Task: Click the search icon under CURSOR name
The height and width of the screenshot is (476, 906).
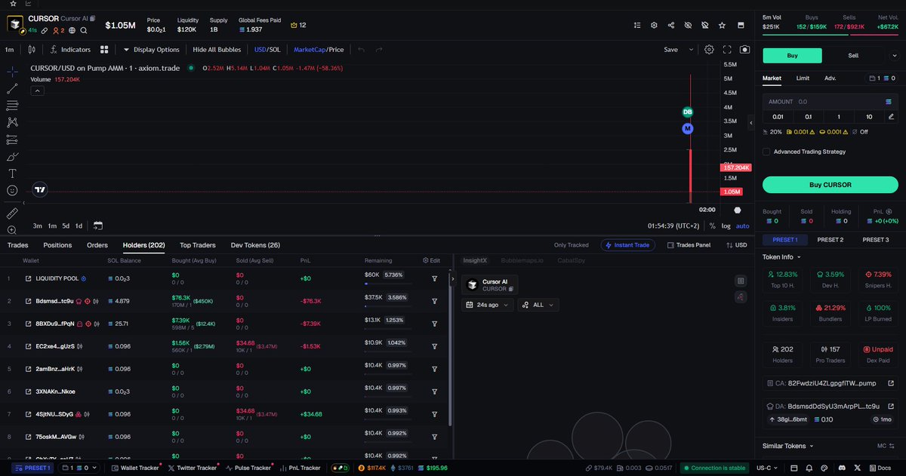Action: coord(84,31)
